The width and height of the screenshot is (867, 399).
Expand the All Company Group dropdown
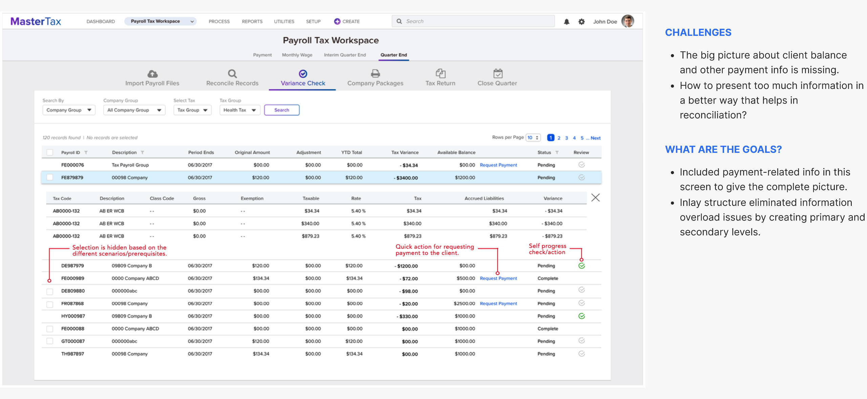(x=134, y=110)
